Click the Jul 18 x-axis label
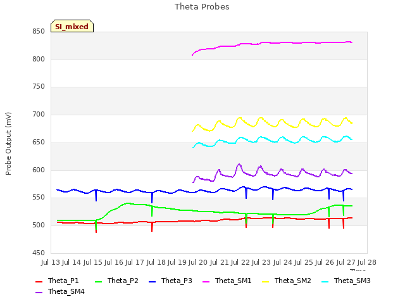405x304 pixels. 156,262
